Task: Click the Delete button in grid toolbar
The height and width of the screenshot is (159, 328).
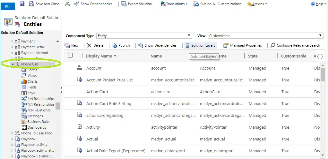Action: point(95,45)
